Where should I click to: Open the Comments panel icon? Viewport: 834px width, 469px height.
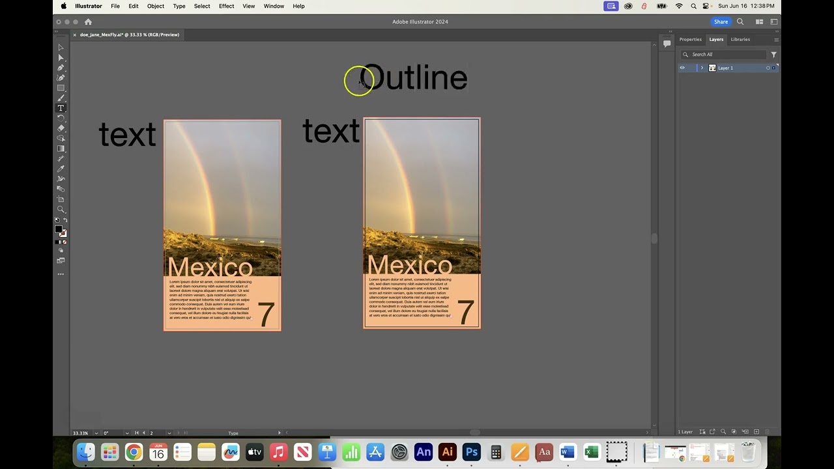(667, 44)
